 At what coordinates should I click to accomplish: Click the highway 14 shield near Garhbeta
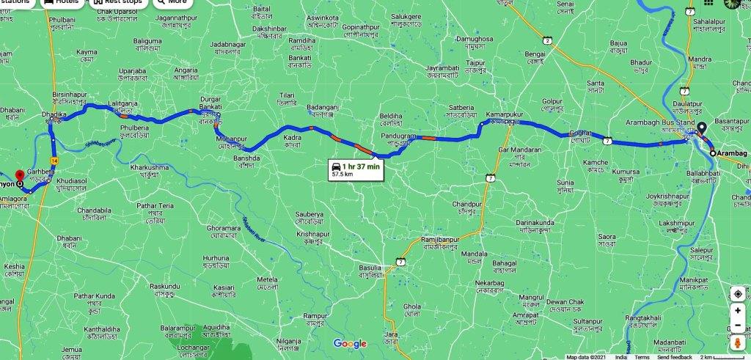point(54,160)
